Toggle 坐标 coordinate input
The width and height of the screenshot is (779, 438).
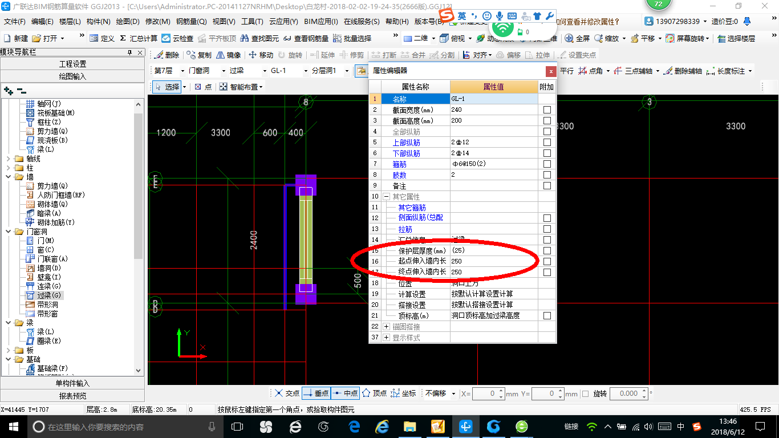(403, 394)
